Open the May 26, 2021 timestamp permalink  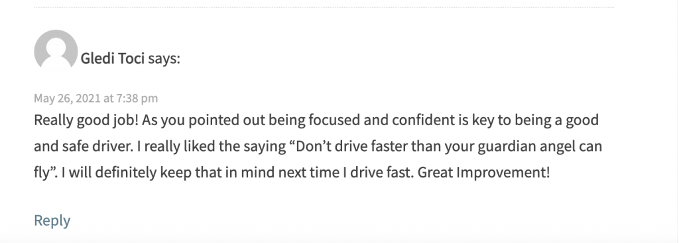coord(95,98)
